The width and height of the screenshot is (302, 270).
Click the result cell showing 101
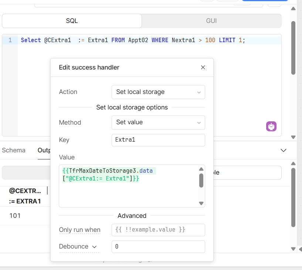click(15, 216)
